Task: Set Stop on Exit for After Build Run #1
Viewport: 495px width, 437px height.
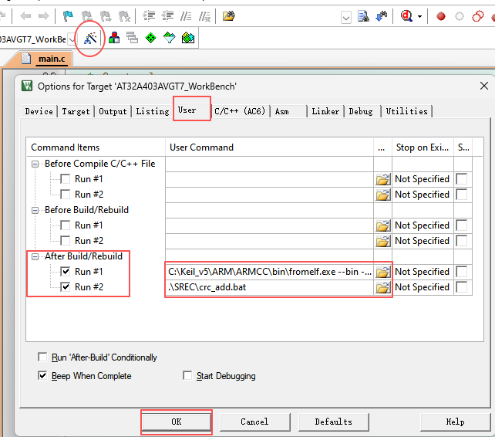Action: coord(423,272)
